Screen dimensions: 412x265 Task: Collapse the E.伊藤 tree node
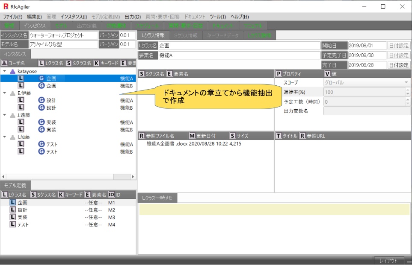click(5, 93)
